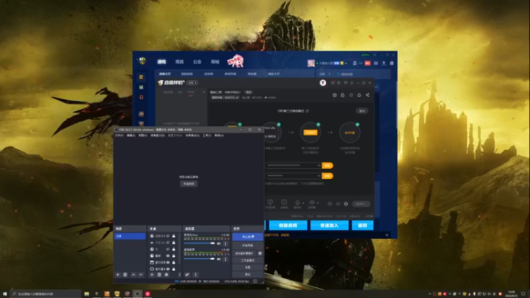Viewport: 530px width, 298px height.
Task: Adjust the 桌面音频 volume slider
Action: click(x=199, y=259)
